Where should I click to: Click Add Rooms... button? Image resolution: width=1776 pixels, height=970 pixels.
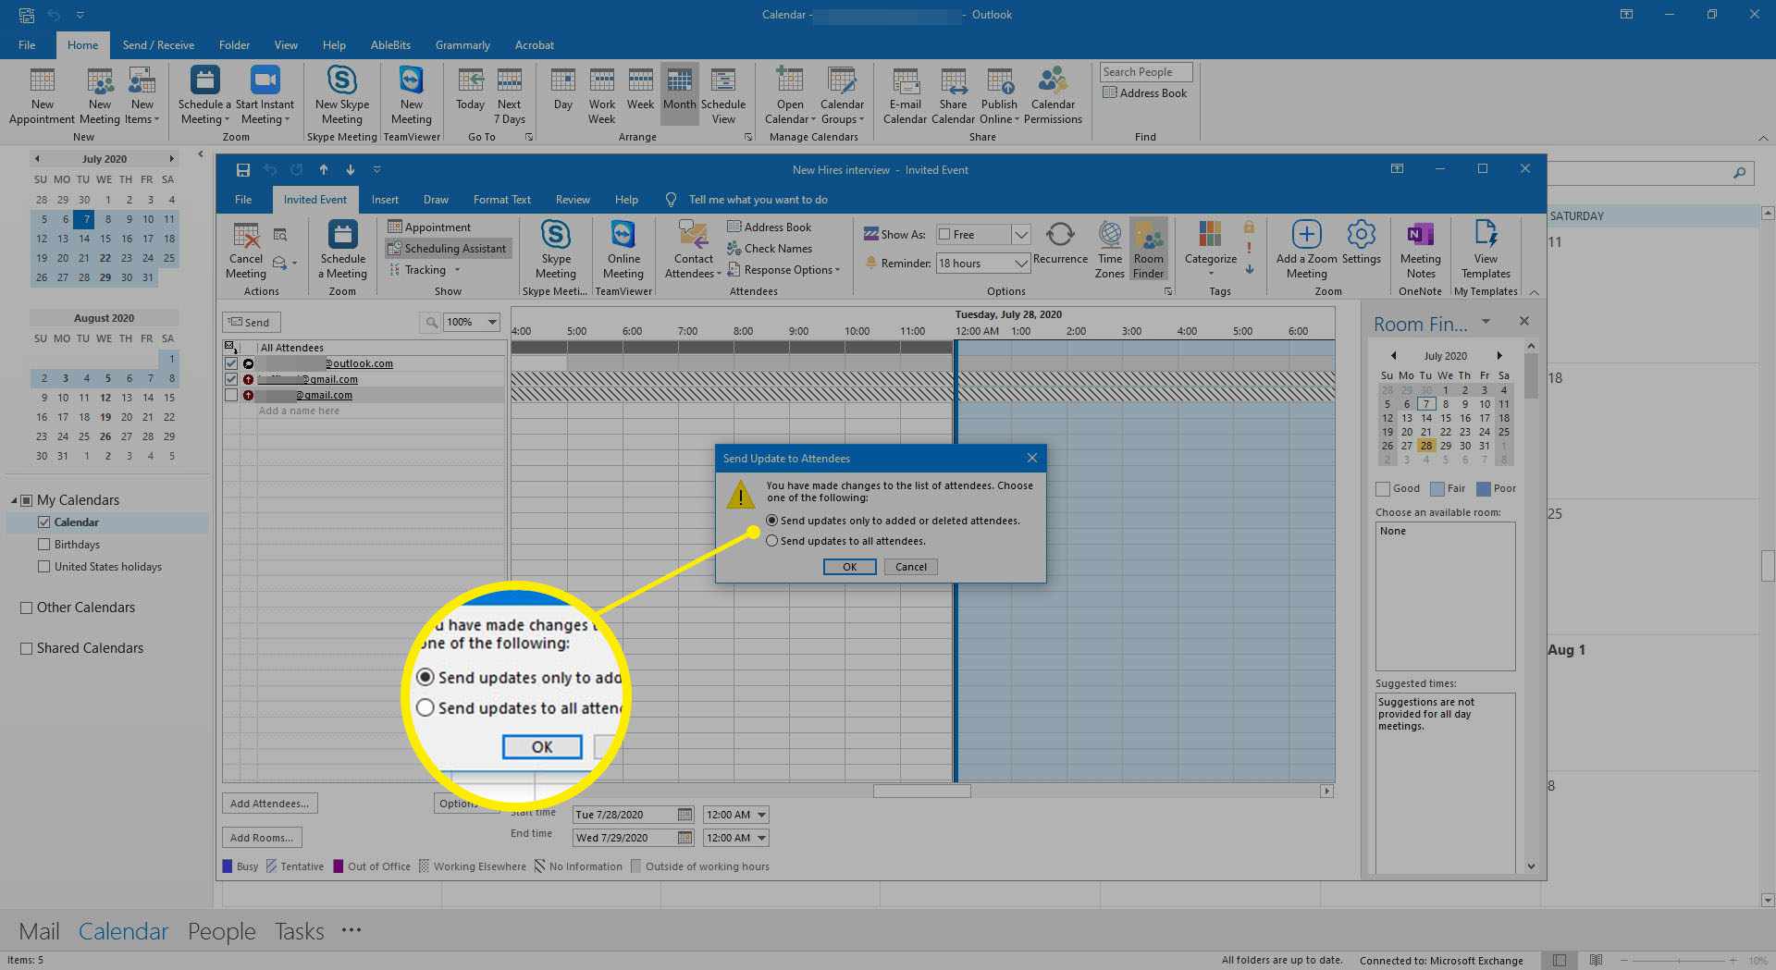coord(261,838)
